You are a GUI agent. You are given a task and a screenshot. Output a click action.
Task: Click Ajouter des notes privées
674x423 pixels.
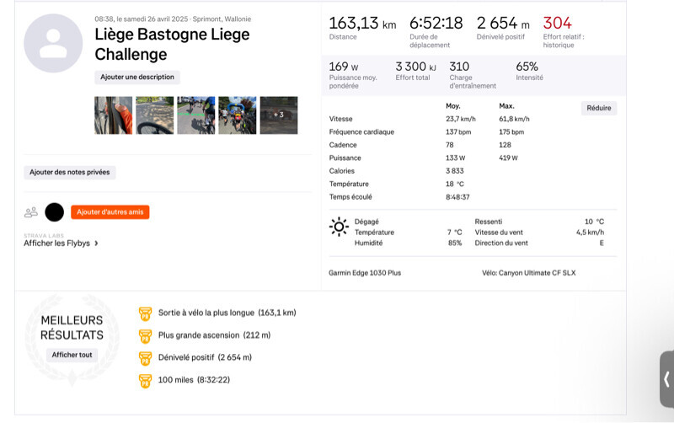[x=69, y=172]
